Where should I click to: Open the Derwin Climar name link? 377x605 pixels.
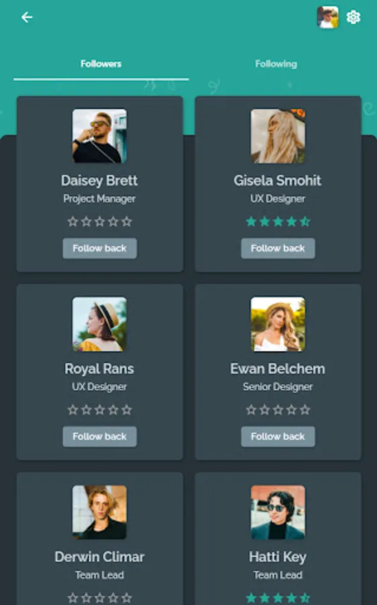(99, 557)
